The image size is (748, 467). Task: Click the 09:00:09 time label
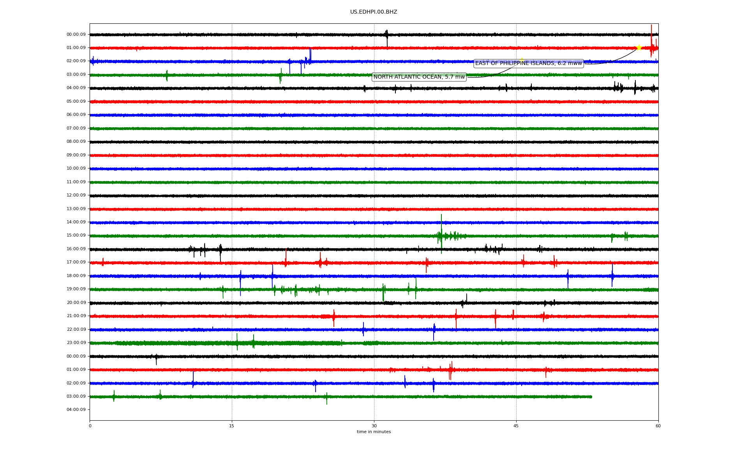pyautogui.click(x=76, y=155)
